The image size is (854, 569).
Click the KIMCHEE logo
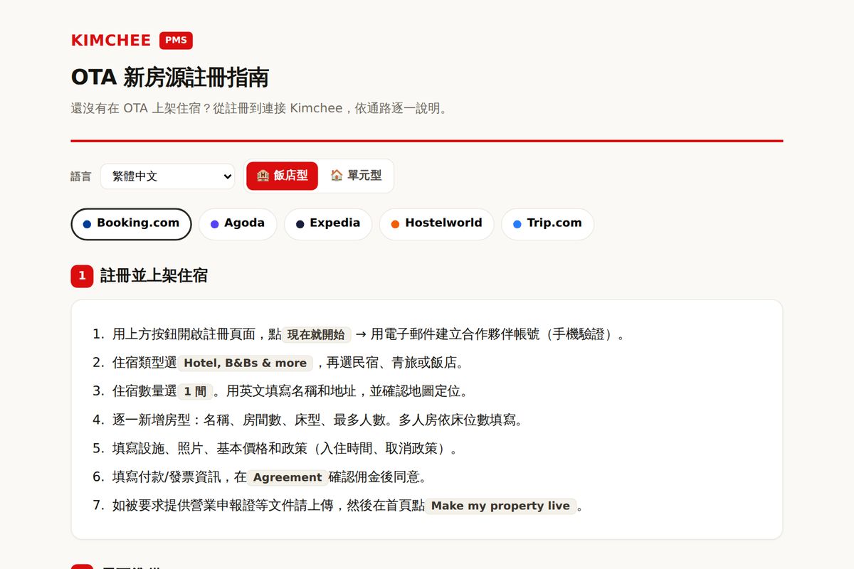(x=111, y=41)
